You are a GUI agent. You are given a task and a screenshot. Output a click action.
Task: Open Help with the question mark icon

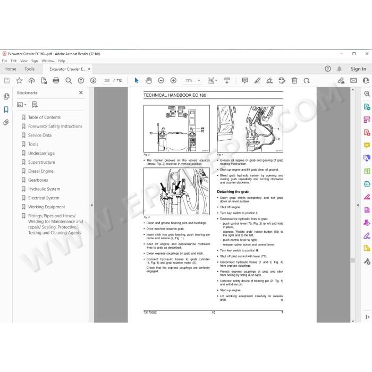click(x=328, y=69)
